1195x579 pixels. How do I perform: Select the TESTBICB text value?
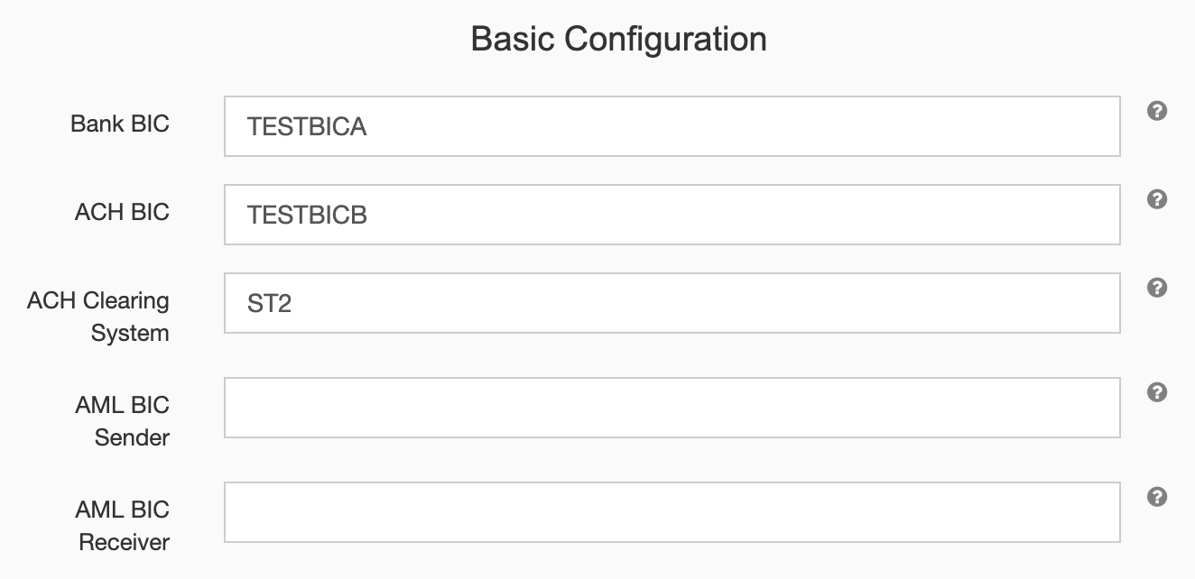click(x=305, y=215)
